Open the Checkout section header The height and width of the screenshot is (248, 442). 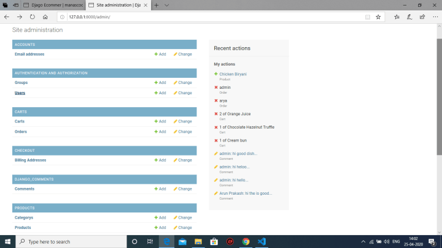click(25, 151)
